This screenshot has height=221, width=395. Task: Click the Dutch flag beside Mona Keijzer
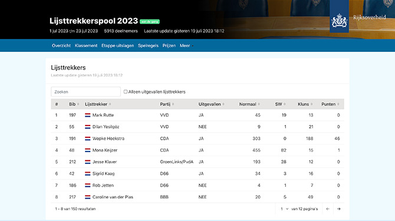[x=87, y=150]
